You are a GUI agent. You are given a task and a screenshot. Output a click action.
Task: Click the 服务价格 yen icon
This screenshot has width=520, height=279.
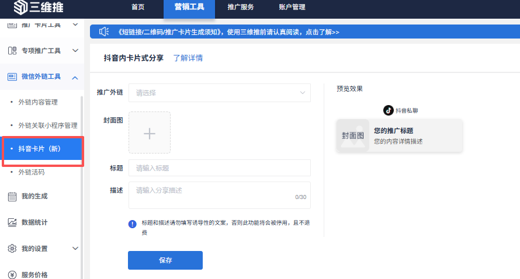coord(12,274)
